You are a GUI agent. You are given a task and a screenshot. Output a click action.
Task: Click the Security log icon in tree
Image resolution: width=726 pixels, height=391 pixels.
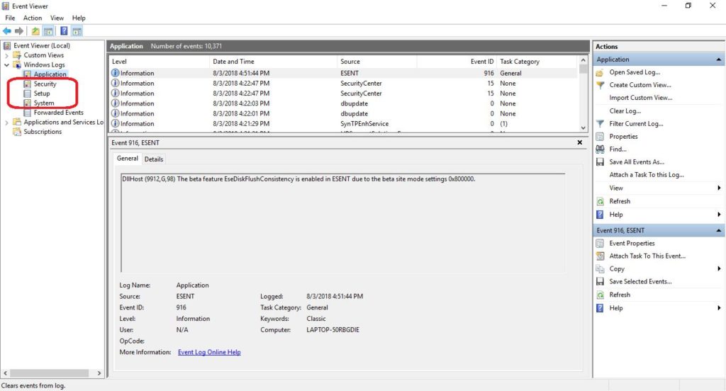coord(28,84)
